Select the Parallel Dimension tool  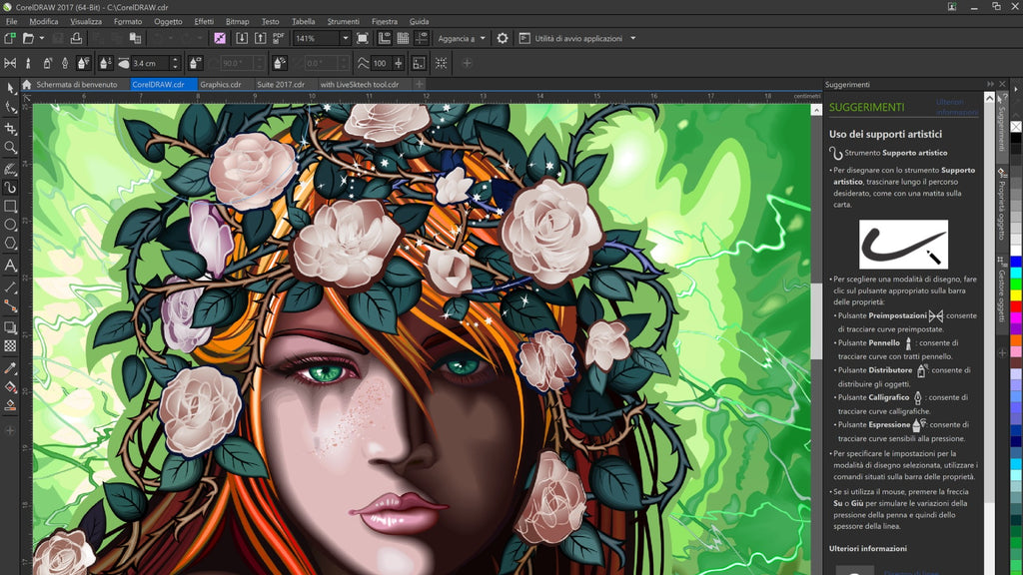[x=10, y=287]
